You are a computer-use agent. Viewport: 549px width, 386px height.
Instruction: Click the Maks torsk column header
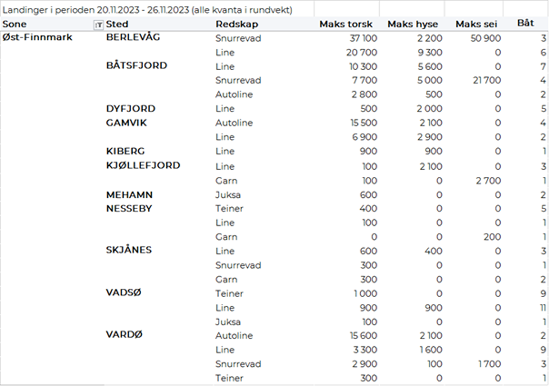tap(346, 24)
